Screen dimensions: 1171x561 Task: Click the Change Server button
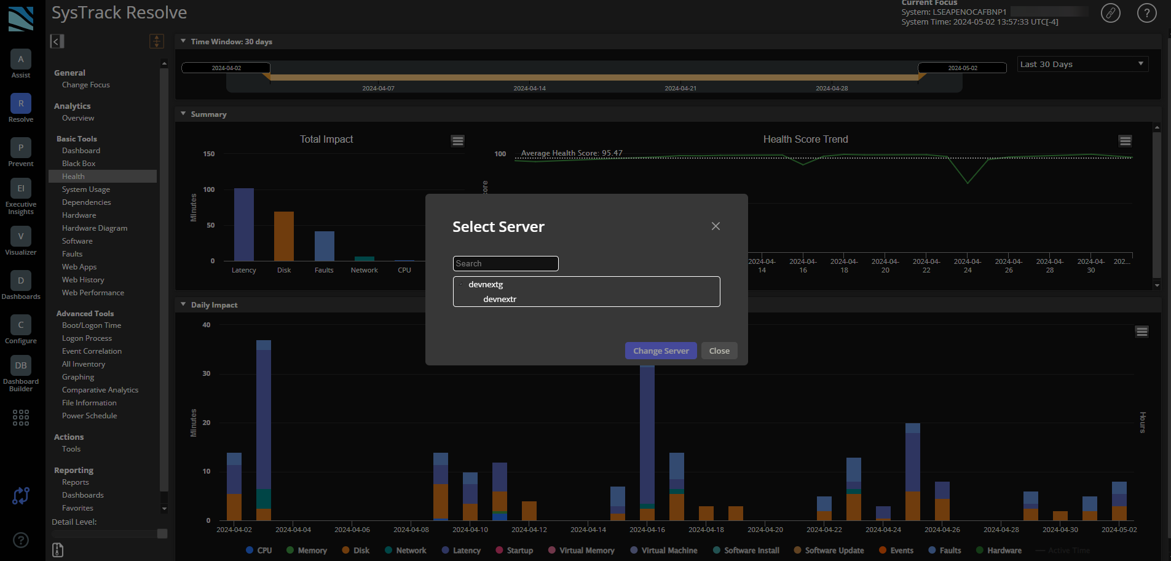(661, 351)
